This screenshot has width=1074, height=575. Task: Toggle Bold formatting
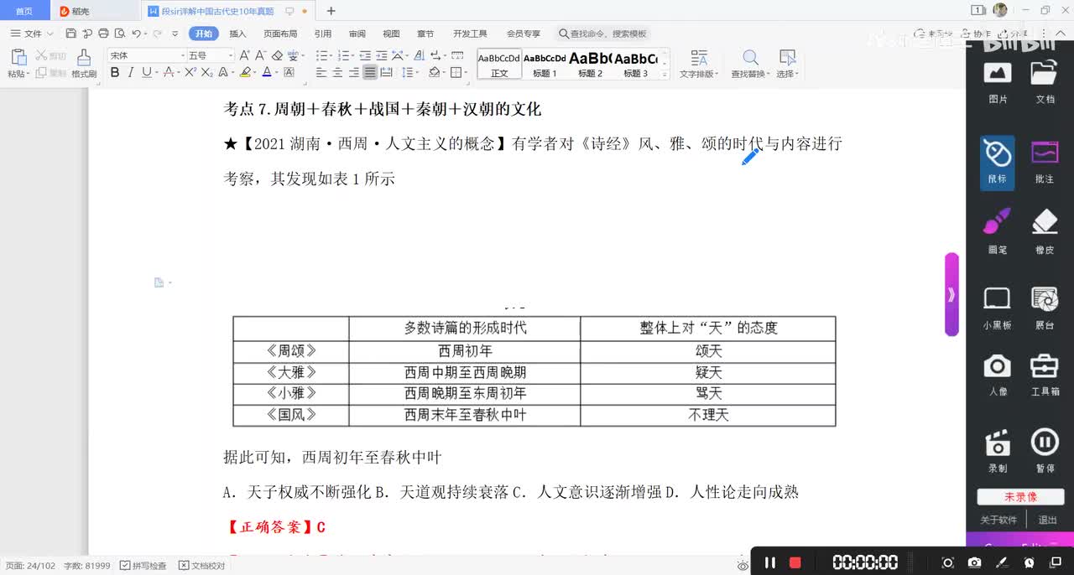click(115, 73)
